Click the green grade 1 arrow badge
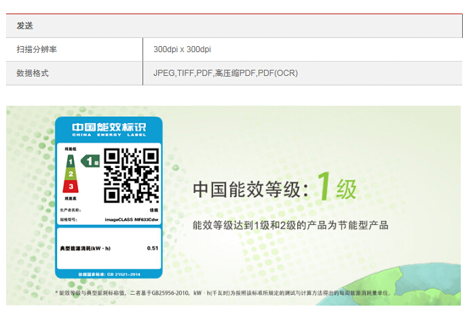This screenshot has width=473, height=311. [90, 161]
